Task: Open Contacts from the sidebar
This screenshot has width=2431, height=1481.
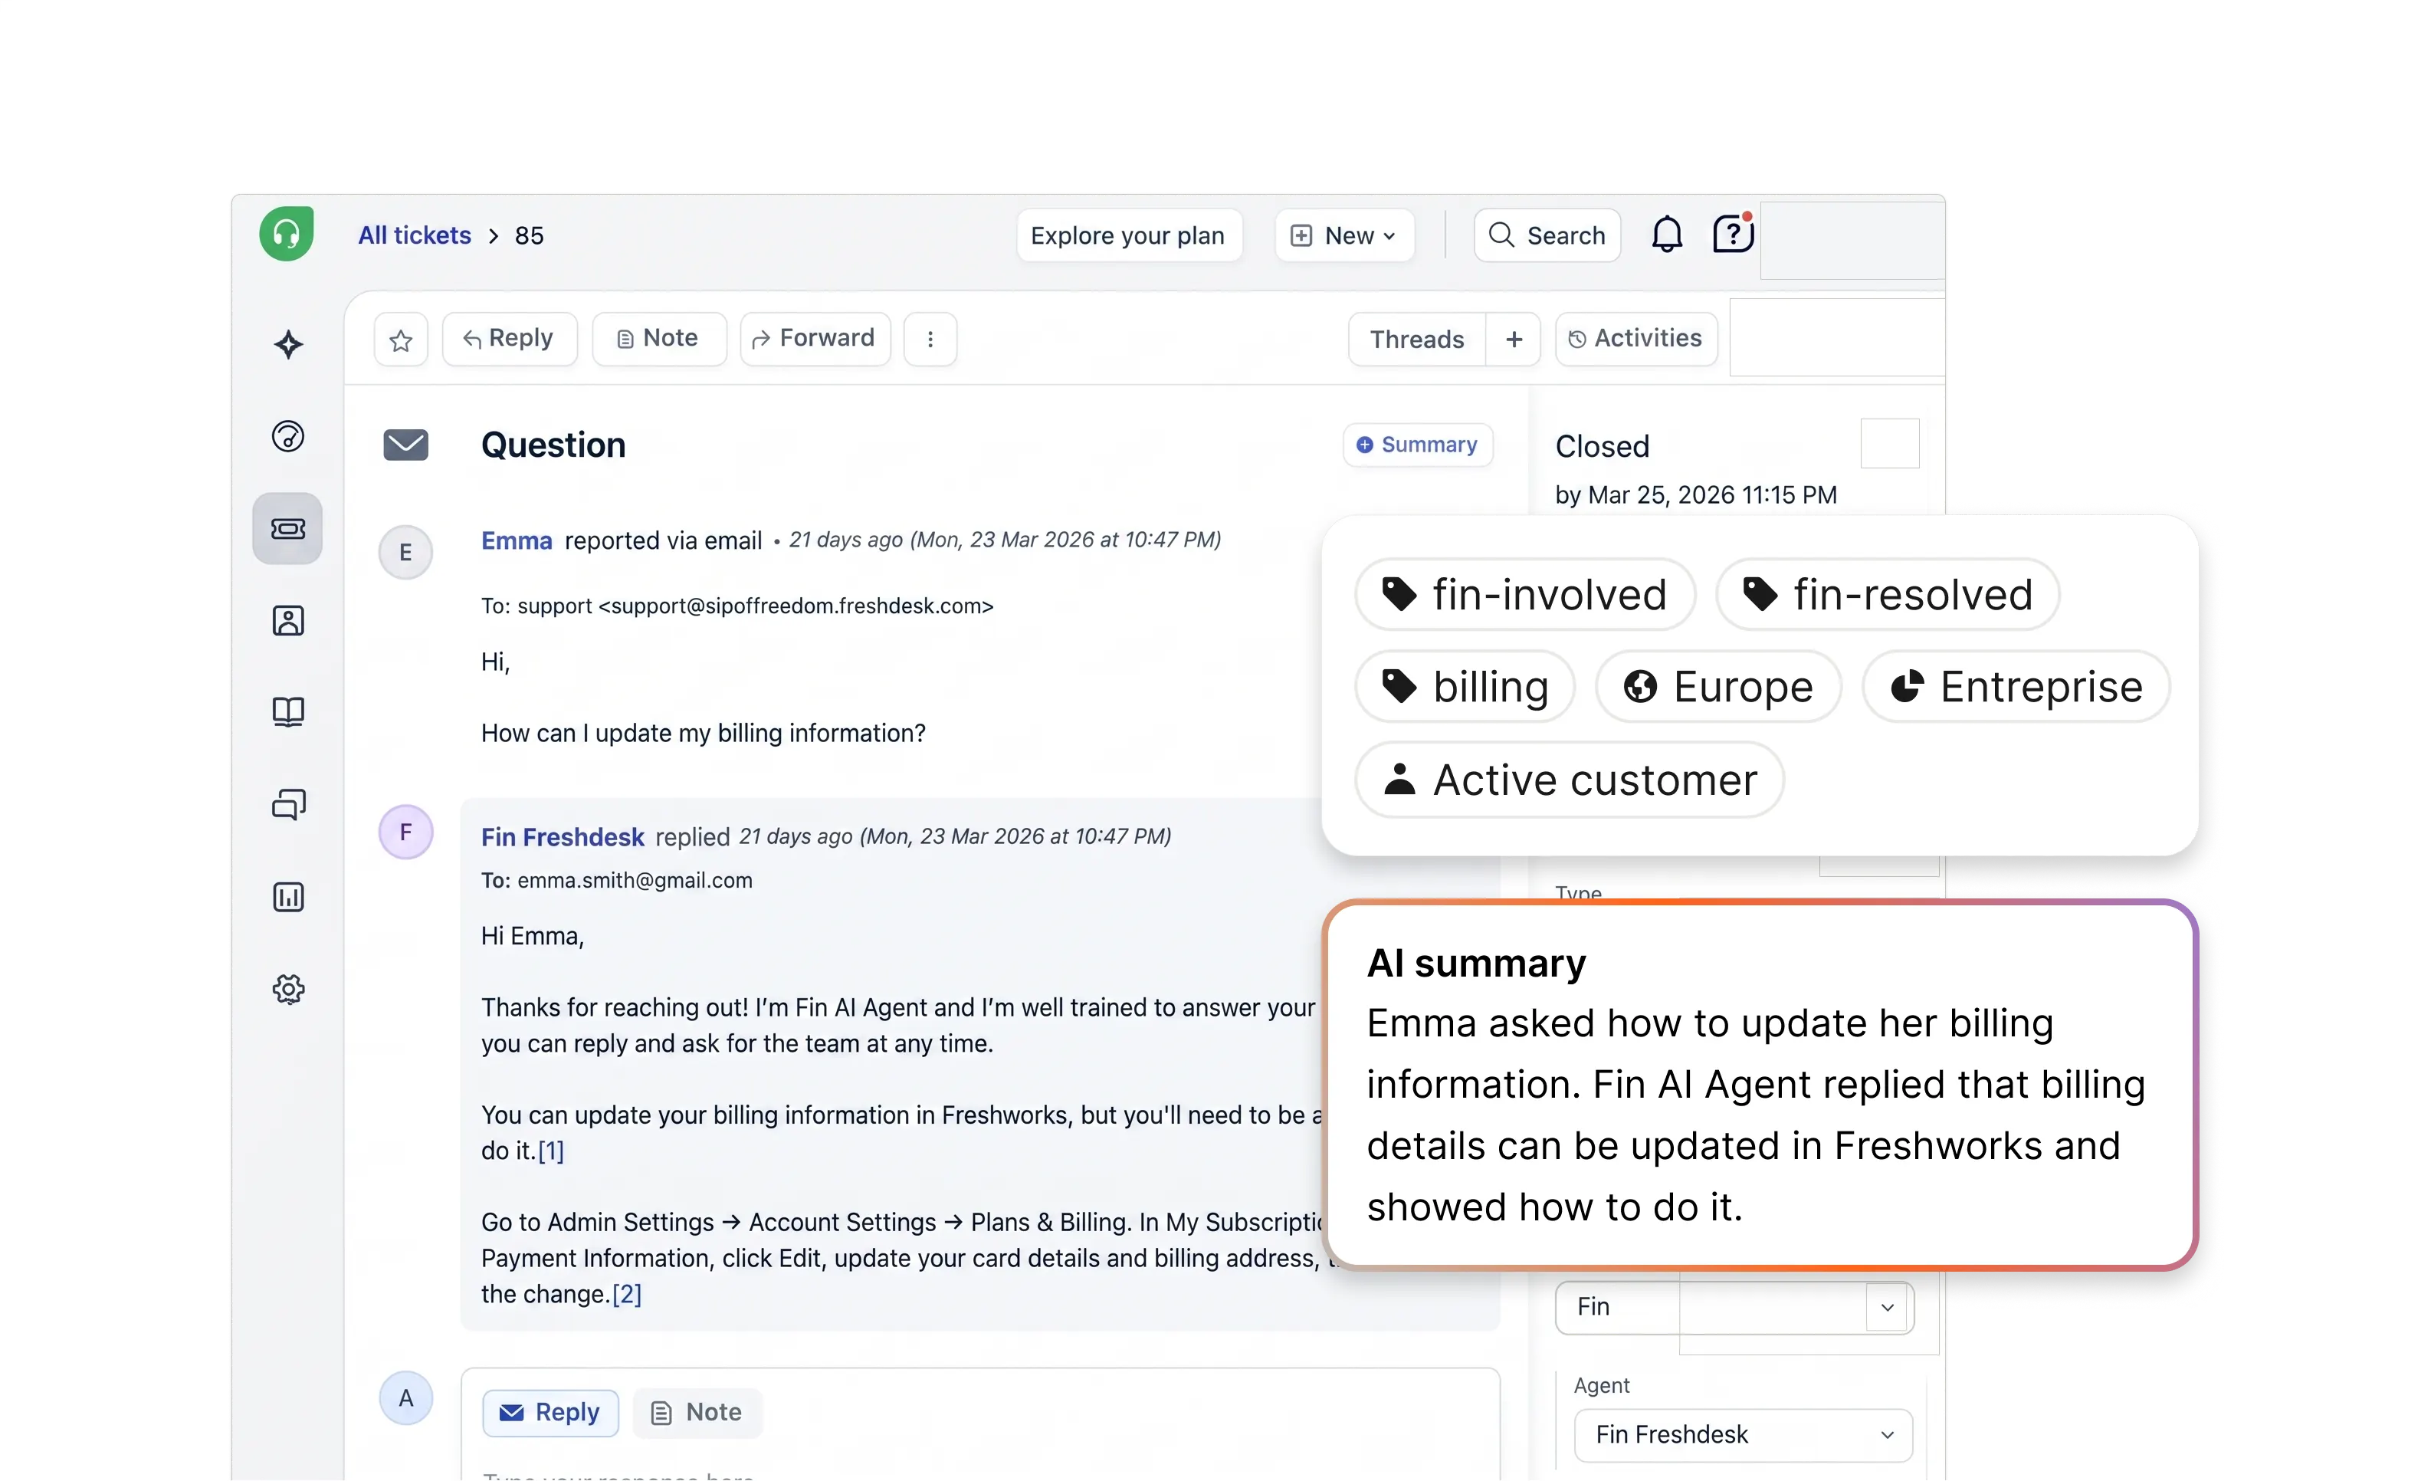Action: point(288,621)
